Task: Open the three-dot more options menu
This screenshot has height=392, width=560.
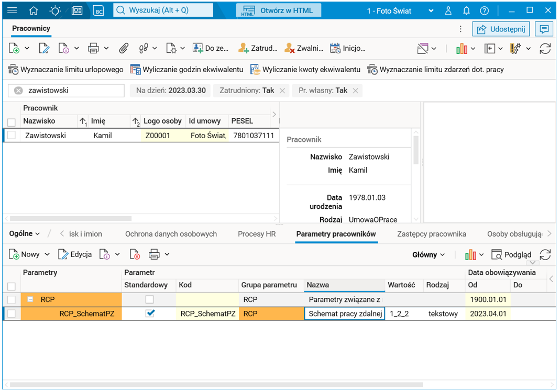Action: click(x=460, y=29)
